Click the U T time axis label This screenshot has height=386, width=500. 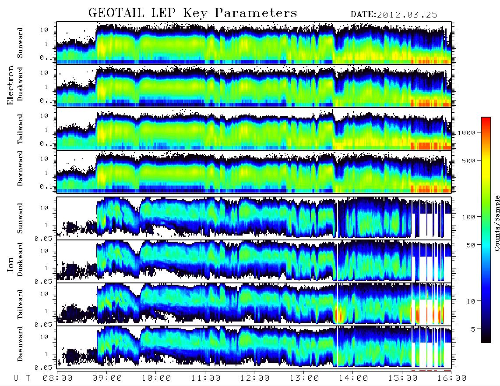(x=22, y=379)
